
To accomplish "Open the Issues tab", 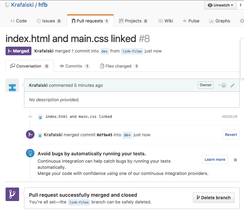I will (x=49, y=21).
